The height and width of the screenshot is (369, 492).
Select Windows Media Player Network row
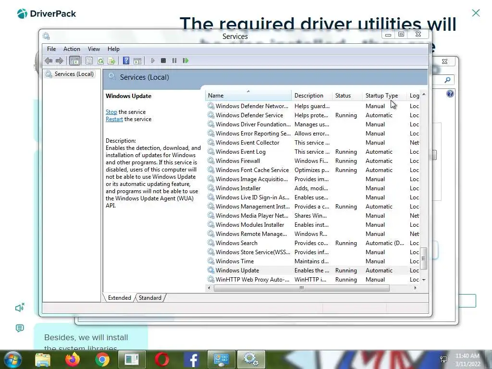(312, 216)
